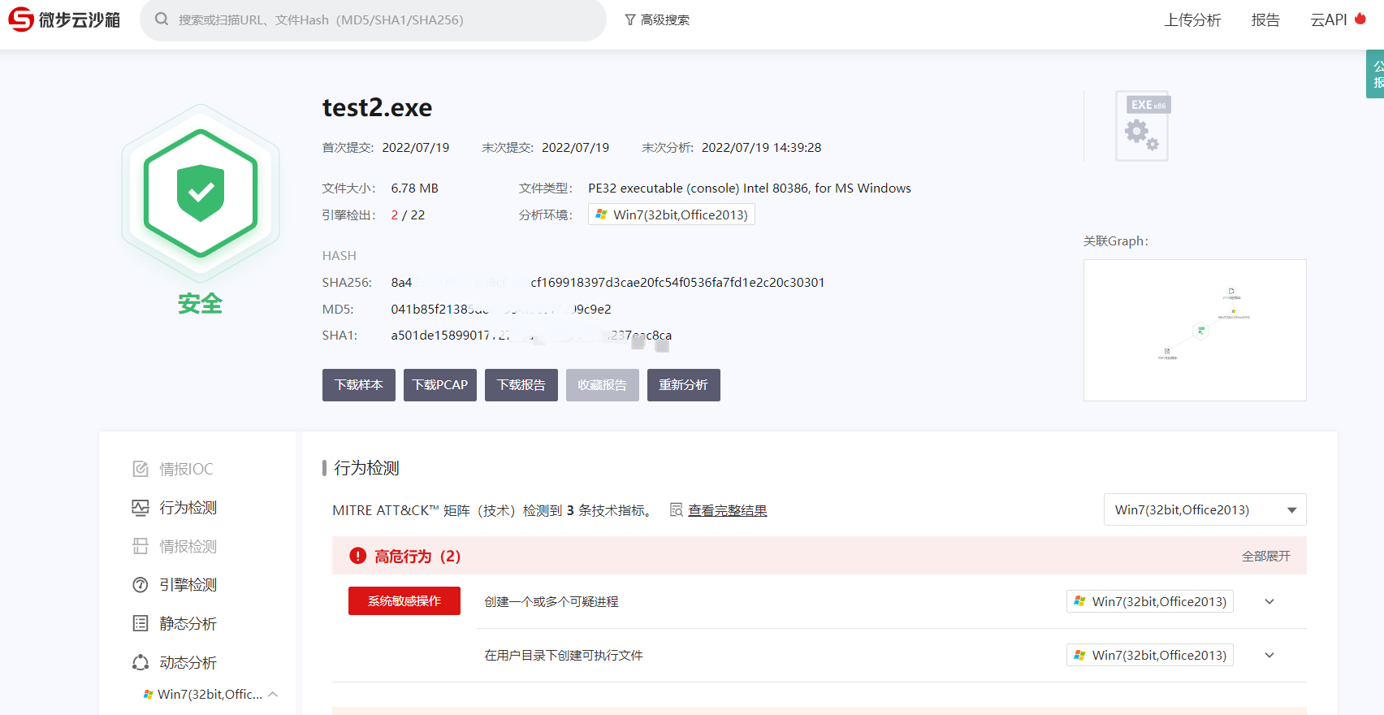The width and height of the screenshot is (1384, 715).
Task: Open 动态分析 sidebar section
Action: click(x=188, y=663)
